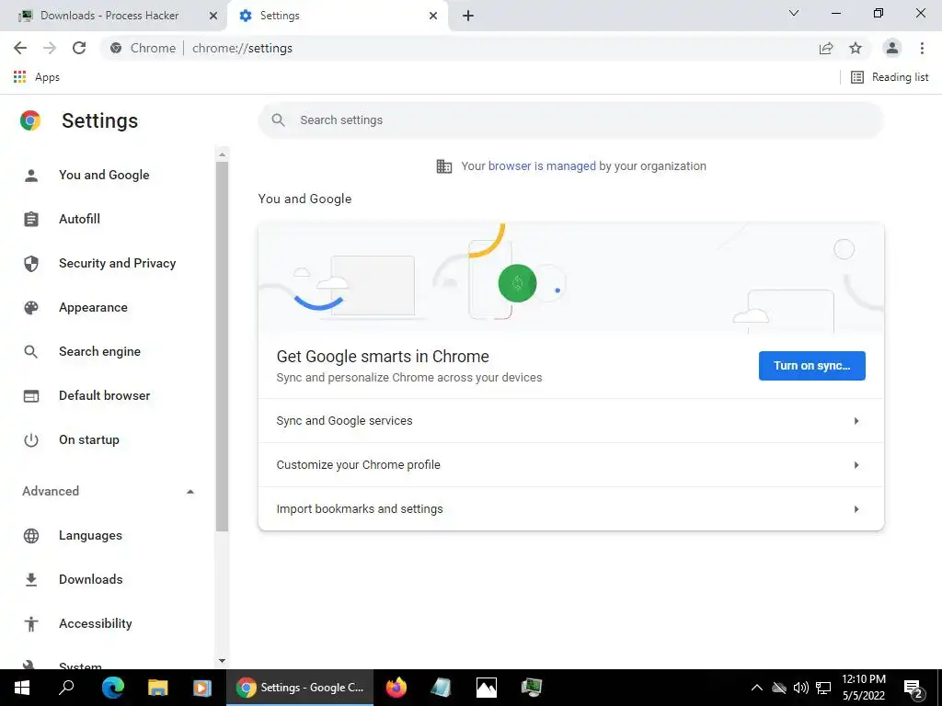942x706 pixels.
Task: Click into the Search settings field
Action: [x=570, y=120]
